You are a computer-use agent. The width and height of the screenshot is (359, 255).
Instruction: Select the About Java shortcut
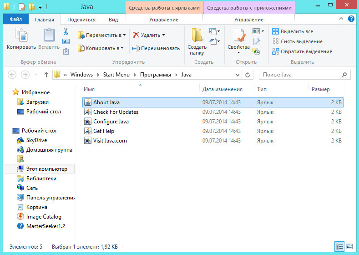coord(212,102)
